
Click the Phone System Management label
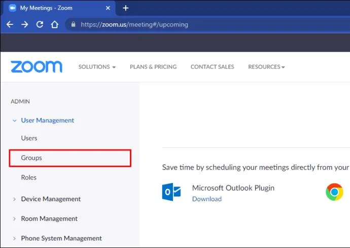61,238
